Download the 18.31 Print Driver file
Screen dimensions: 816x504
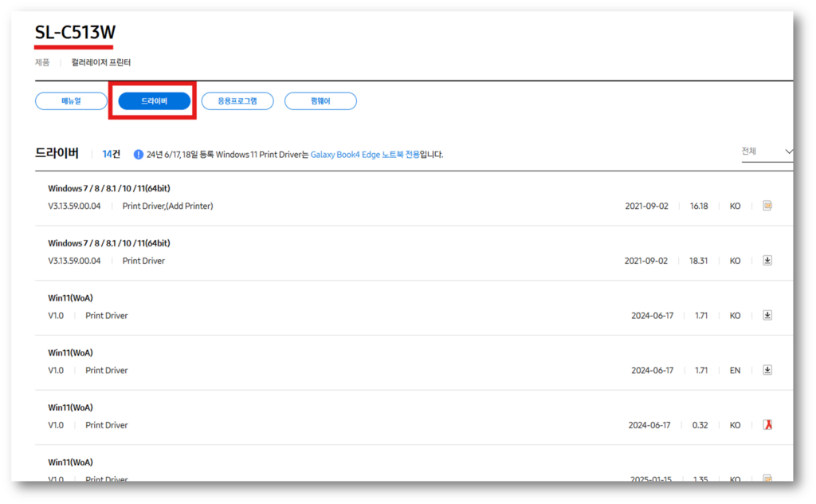coord(767,260)
